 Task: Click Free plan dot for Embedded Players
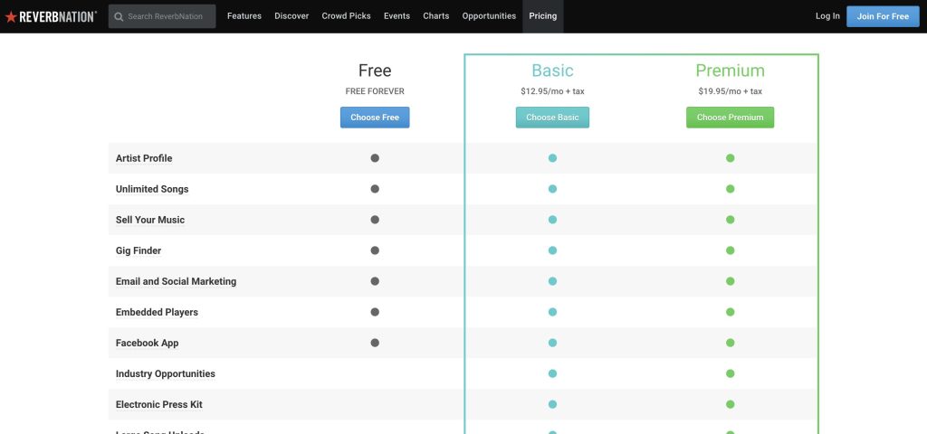coord(375,312)
